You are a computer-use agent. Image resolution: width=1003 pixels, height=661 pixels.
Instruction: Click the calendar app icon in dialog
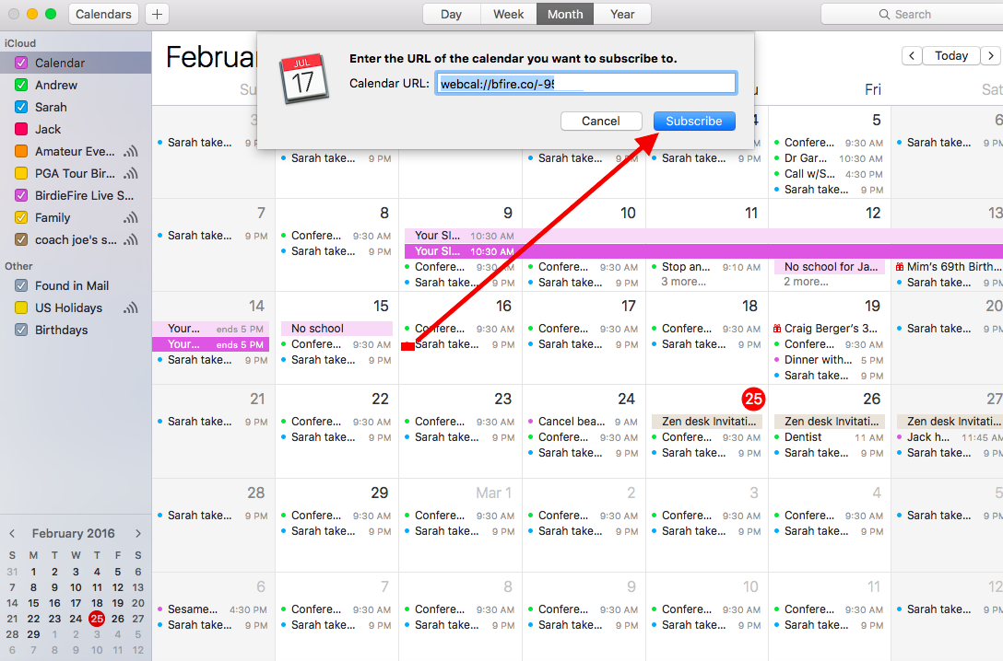[x=304, y=78]
